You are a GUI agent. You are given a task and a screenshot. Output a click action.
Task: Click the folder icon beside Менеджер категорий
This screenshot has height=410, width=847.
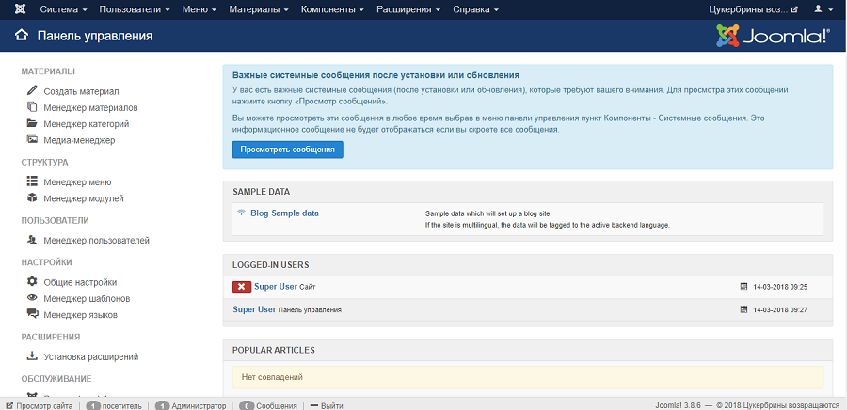point(32,123)
